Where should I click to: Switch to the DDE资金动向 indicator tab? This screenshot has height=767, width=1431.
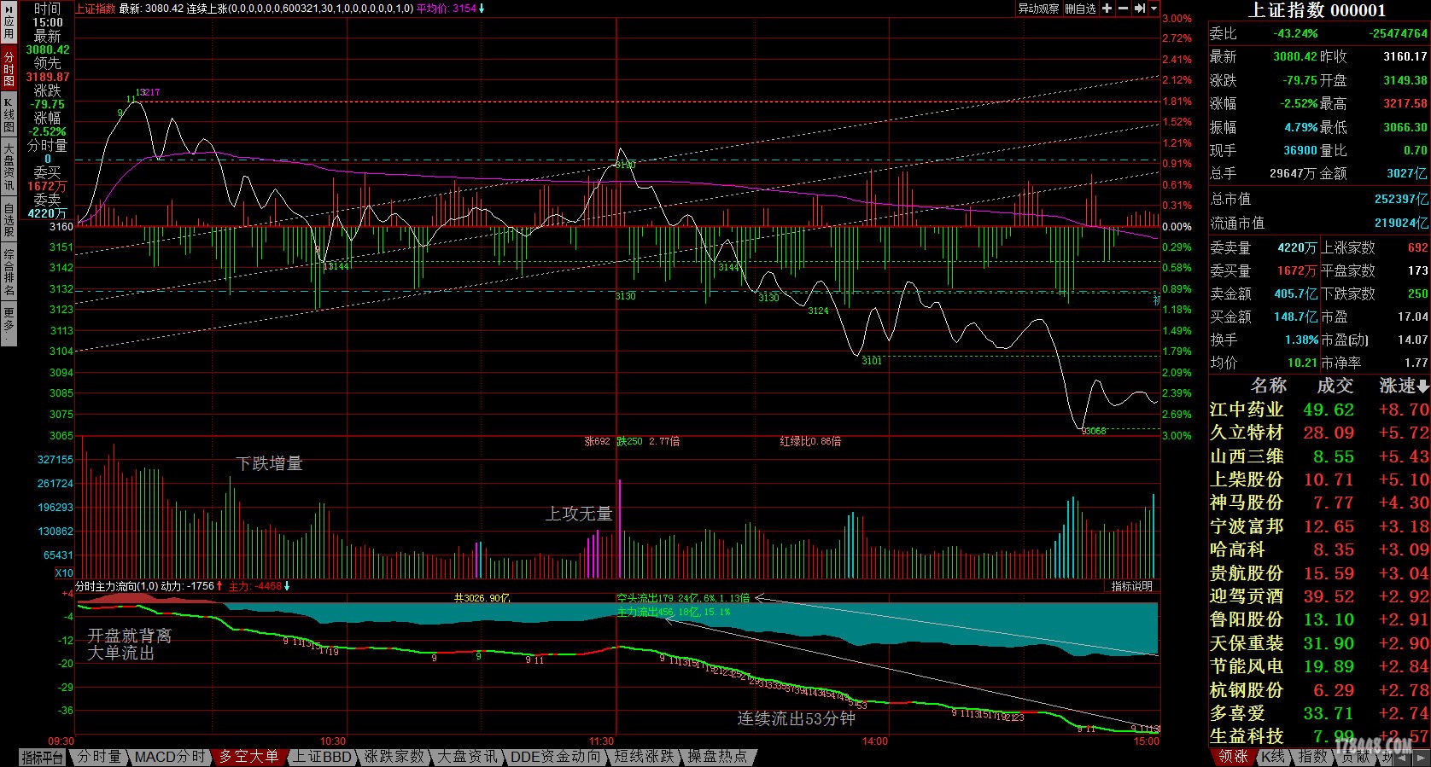click(x=556, y=757)
